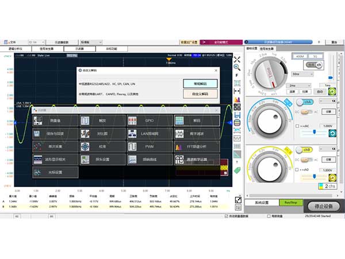Open the GPIO tile

click(149, 120)
